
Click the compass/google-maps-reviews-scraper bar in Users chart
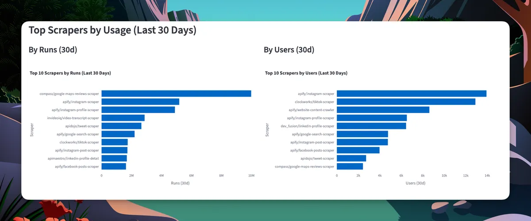[x=350, y=166]
